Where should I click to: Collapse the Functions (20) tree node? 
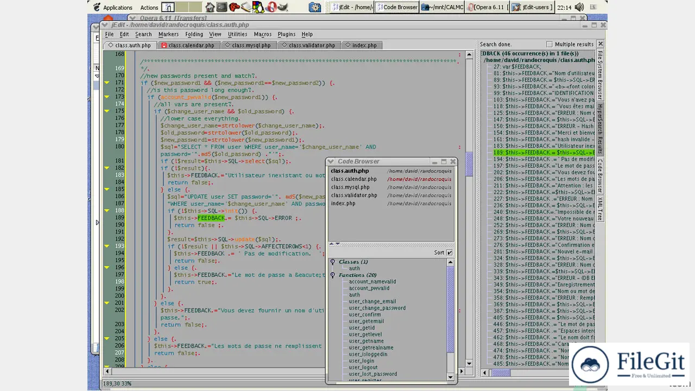(x=333, y=275)
